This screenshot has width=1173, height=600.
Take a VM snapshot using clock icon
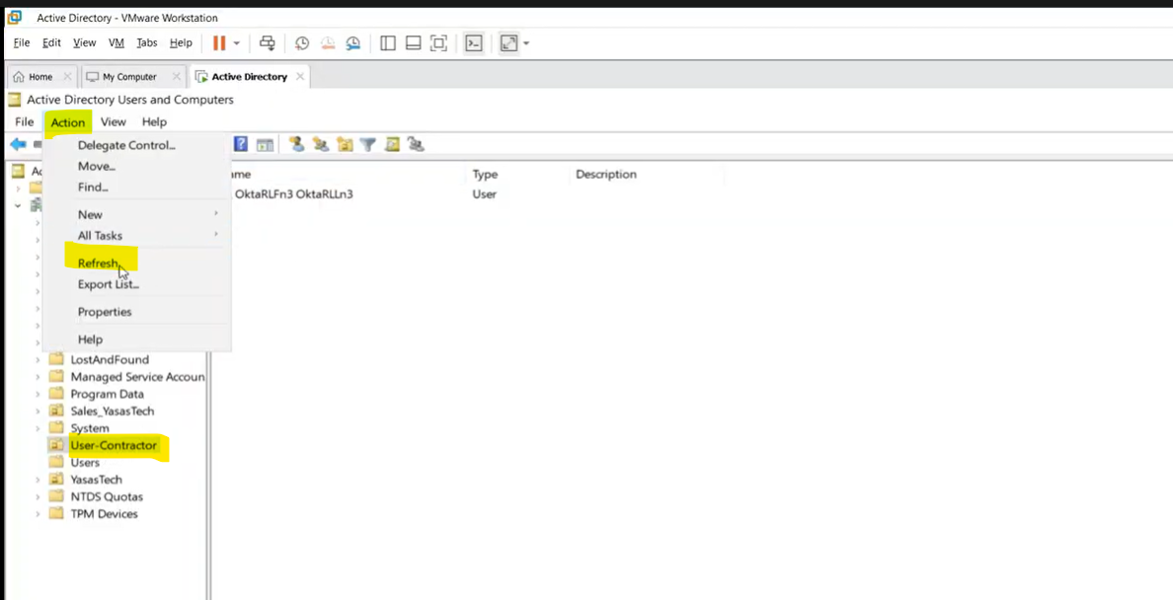[x=302, y=43]
